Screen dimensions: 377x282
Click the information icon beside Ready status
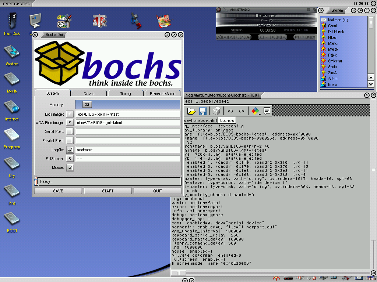pos(36,181)
